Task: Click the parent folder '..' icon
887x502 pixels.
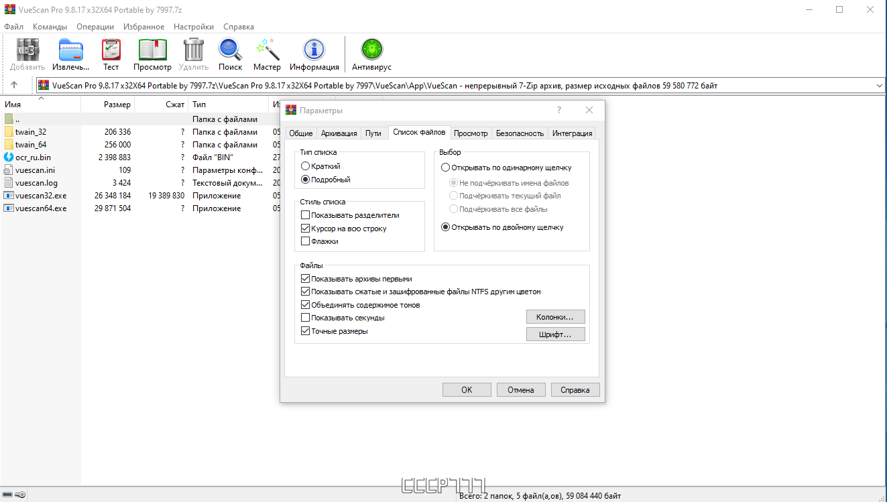Action: [9, 119]
